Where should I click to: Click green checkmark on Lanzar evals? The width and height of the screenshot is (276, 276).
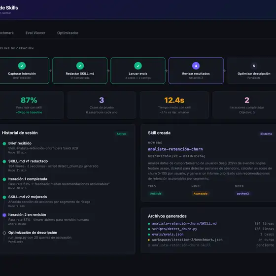click(x=138, y=66)
